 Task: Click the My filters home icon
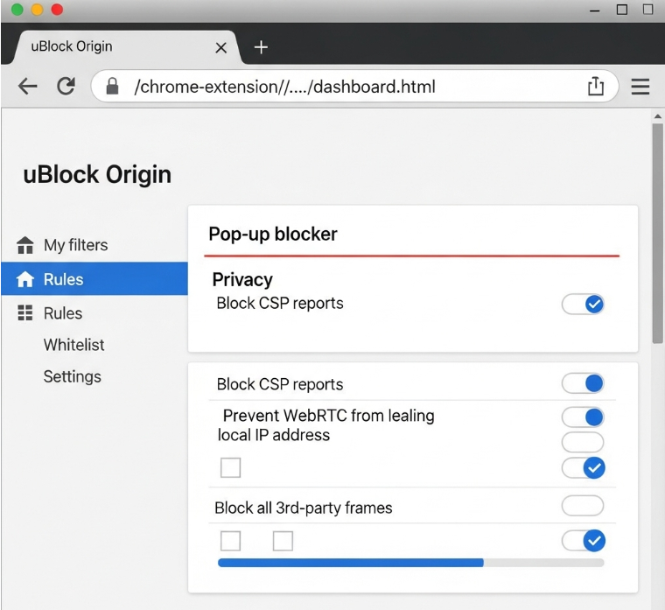point(25,245)
